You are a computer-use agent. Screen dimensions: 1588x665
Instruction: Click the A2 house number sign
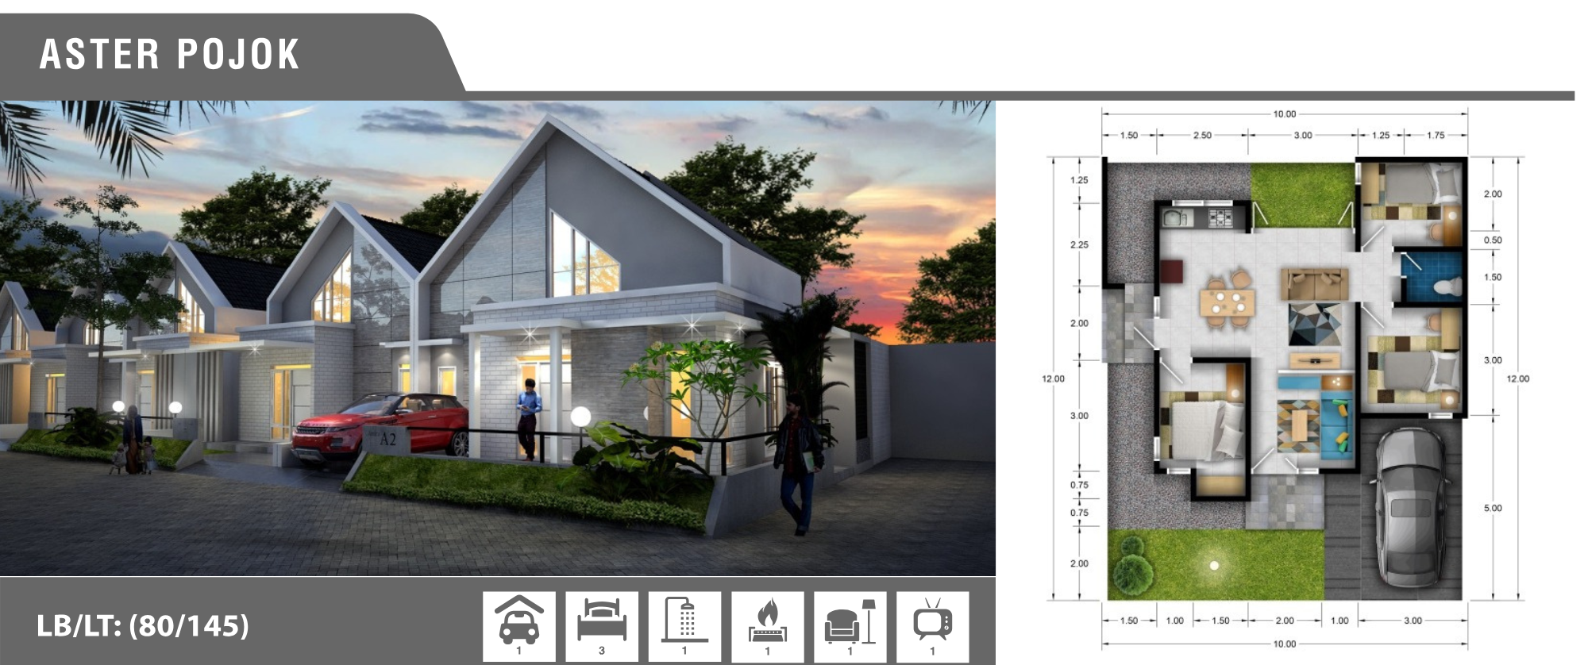pyautogui.click(x=387, y=439)
